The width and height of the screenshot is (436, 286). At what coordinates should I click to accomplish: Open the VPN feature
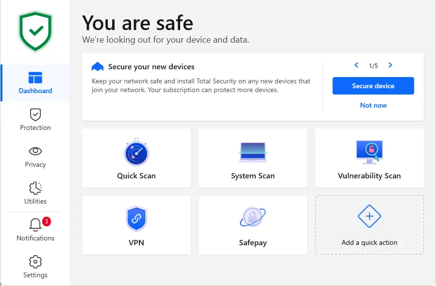(x=136, y=224)
